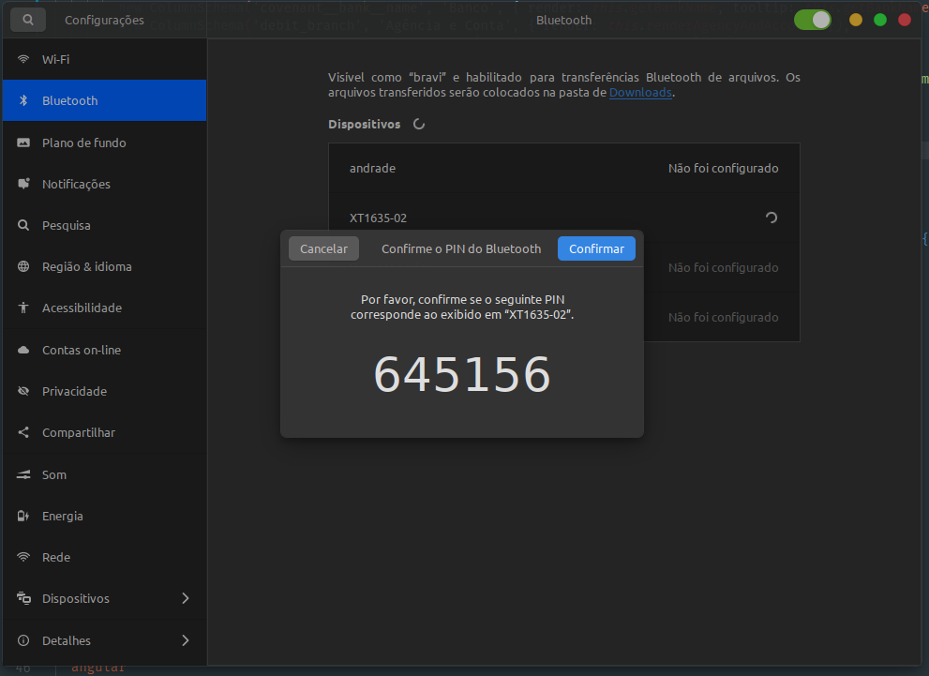Open the Downloads folder link
This screenshot has height=676, width=929.
[640, 93]
